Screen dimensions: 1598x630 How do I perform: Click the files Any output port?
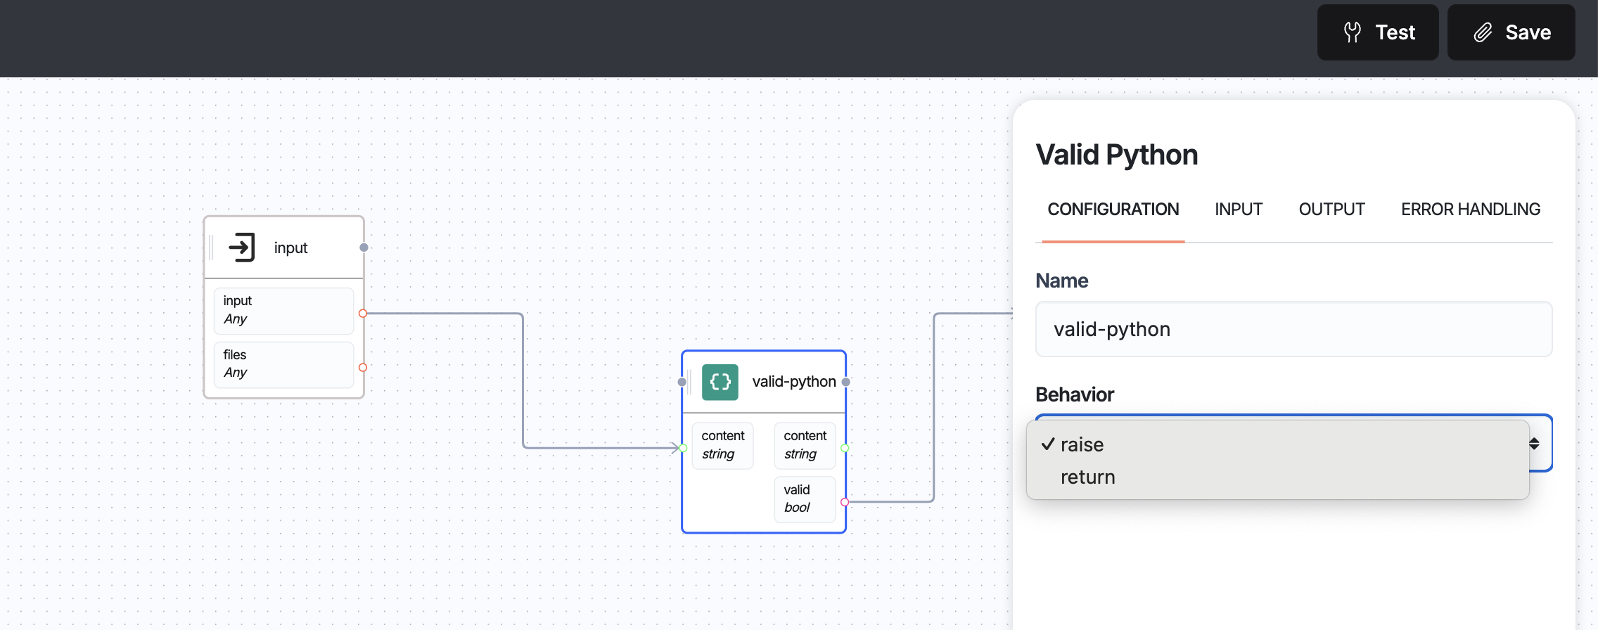363,367
